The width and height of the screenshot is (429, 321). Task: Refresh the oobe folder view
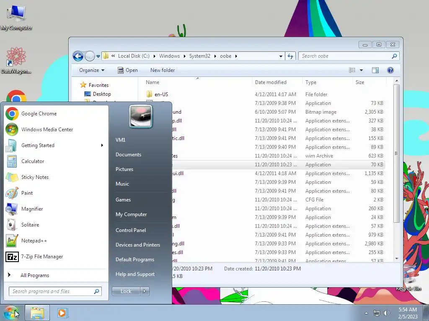pos(290,56)
